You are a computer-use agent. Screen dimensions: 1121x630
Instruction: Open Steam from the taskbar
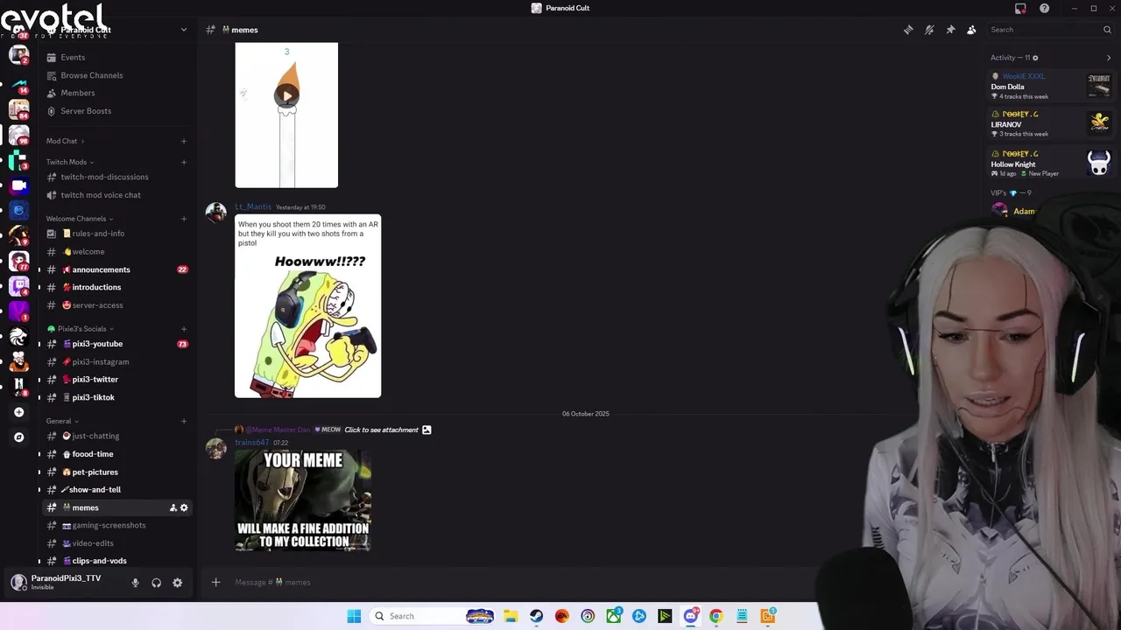(x=536, y=616)
